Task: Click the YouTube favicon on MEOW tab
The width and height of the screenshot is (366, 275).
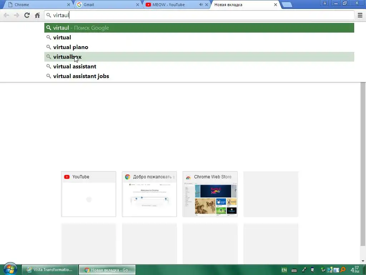Action: [148, 5]
